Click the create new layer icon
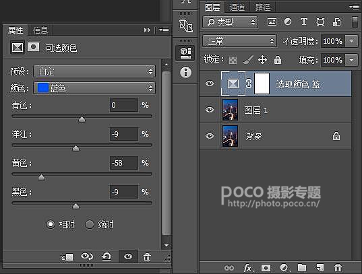Screen dimensions: 362x274 pos(320,267)
